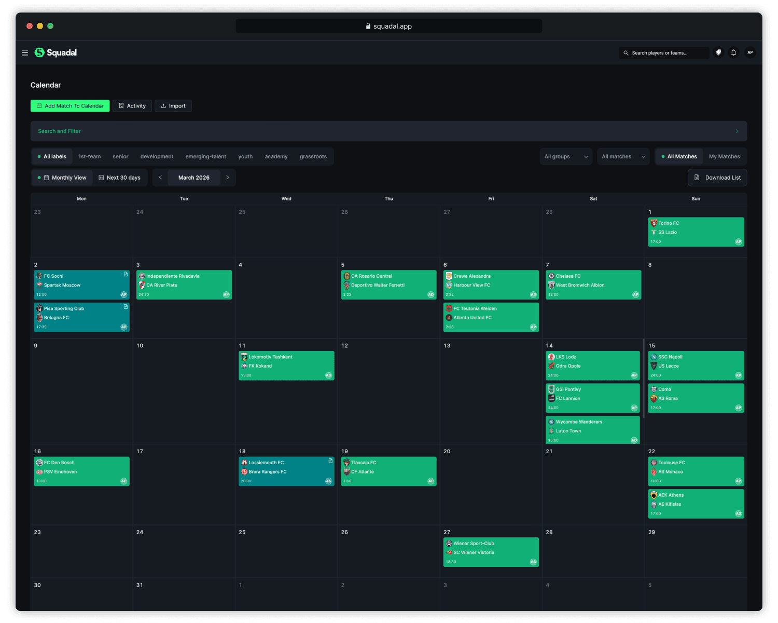778x623 pixels.
Task: Click CA River Plate club crest
Action: (142, 285)
